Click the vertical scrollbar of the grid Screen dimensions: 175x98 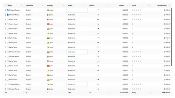pos(171,37)
